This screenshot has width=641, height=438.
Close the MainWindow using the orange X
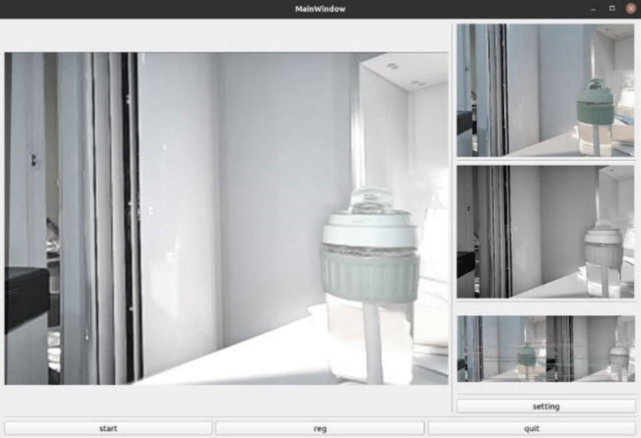pos(630,9)
